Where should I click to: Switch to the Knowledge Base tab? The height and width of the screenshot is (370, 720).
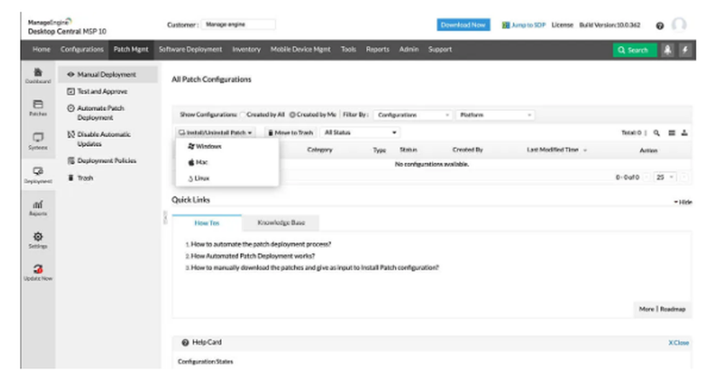(281, 222)
